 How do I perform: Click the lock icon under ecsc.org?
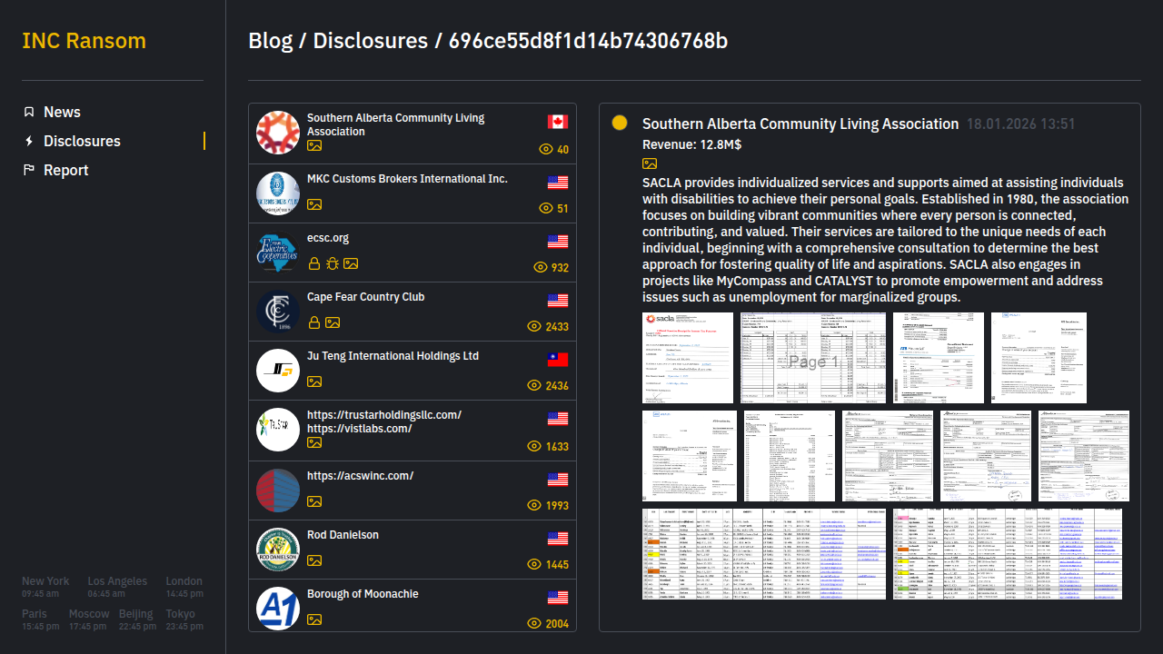click(x=314, y=263)
